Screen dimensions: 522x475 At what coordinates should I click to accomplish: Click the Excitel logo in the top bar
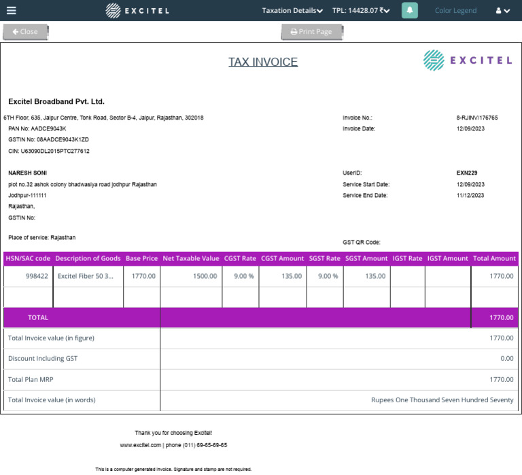click(x=137, y=10)
